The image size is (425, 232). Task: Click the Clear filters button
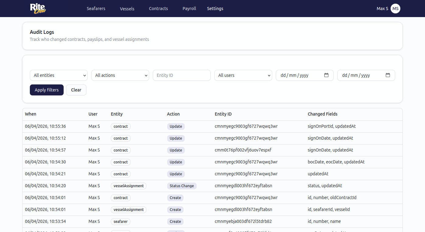point(76,90)
